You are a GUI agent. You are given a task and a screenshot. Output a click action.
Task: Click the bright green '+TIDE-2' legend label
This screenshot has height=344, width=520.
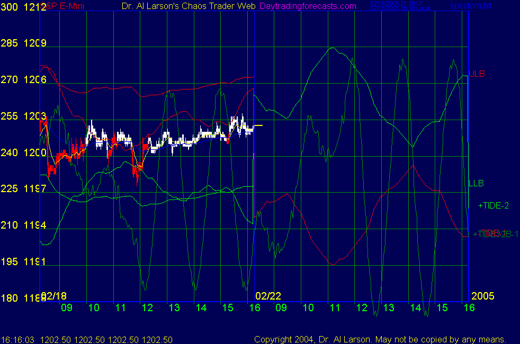[494, 205]
